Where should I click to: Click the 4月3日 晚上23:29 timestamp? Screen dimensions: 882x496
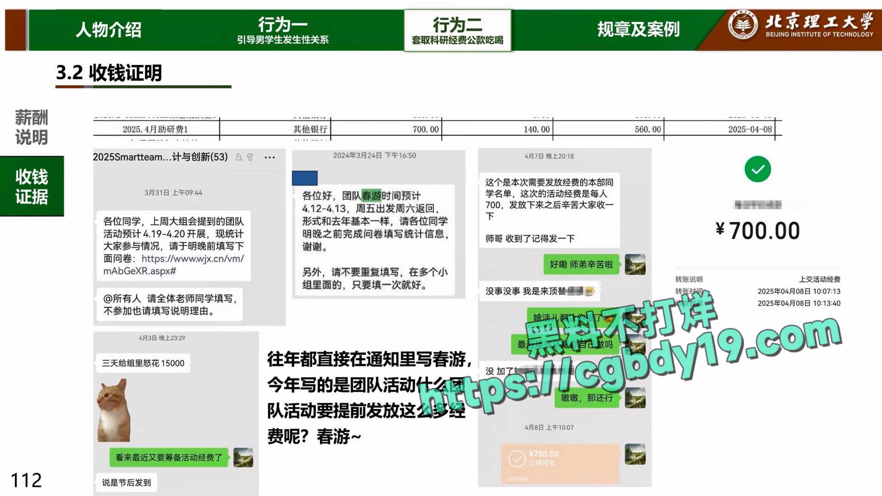point(162,338)
